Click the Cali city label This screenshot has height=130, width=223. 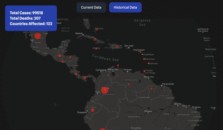coord(98,92)
